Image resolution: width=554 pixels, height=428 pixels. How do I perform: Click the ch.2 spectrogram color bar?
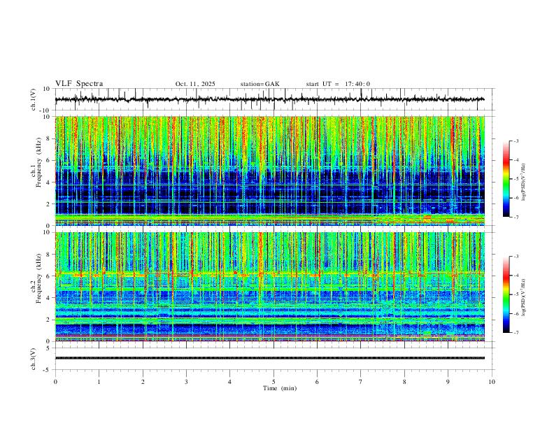click(x=506, y=294)
